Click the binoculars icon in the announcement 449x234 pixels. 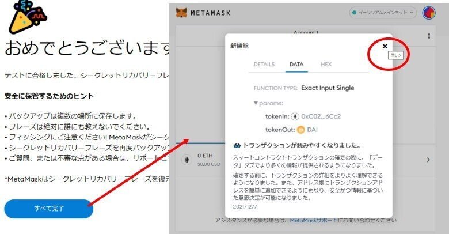click(237, 146)
